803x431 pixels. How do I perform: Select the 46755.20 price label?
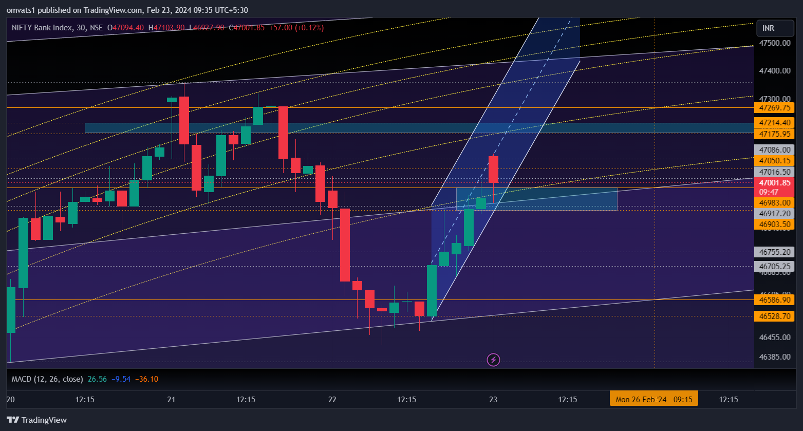pyautogui.click(x=774, y=252)
